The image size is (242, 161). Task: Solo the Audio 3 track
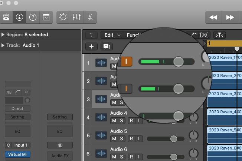tap(121, 103)
